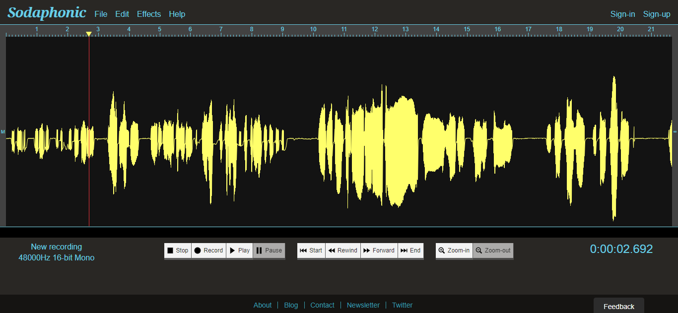Follow the Twitter link
Screen dimensions: 678x313
pos(402,305)
